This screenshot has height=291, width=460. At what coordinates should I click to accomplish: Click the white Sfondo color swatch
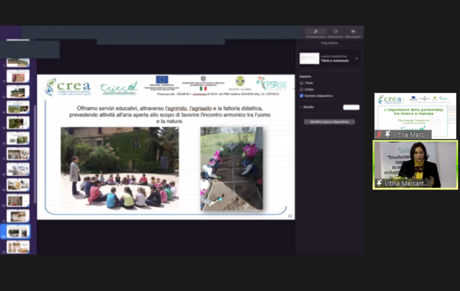351,107
